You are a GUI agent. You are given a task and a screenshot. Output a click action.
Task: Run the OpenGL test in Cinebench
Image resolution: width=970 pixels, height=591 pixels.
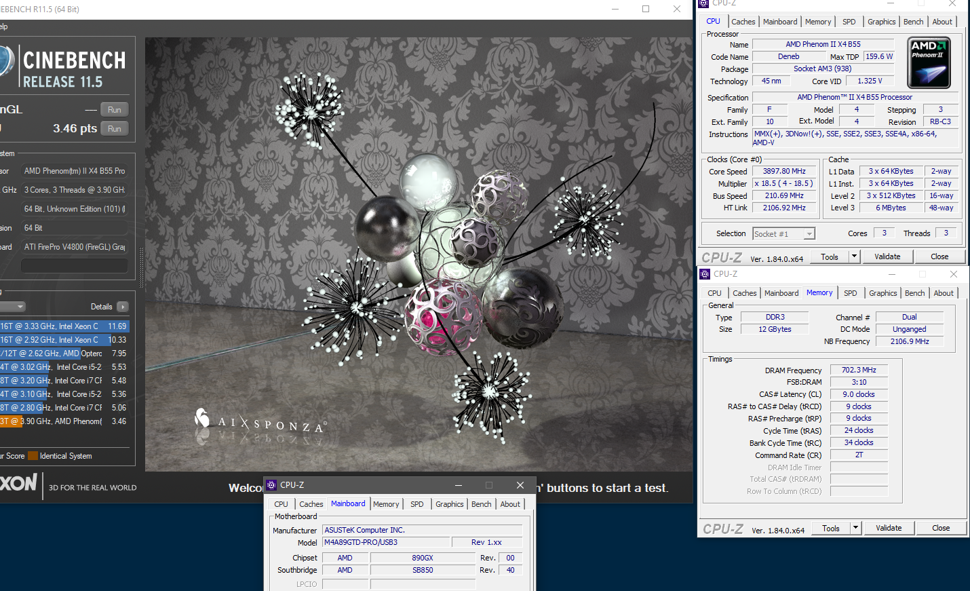point(115,110)
